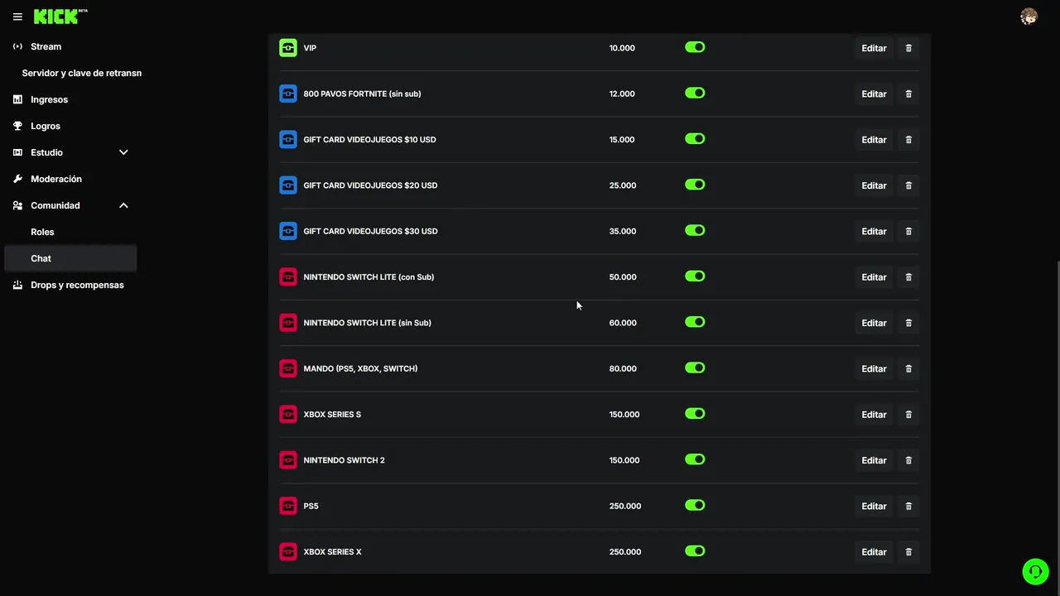1060x596 pixels.
Task: Toggle off GIFT CARD VIDEOJUEGOS $20 USD reward
Action: pos(695,185)
